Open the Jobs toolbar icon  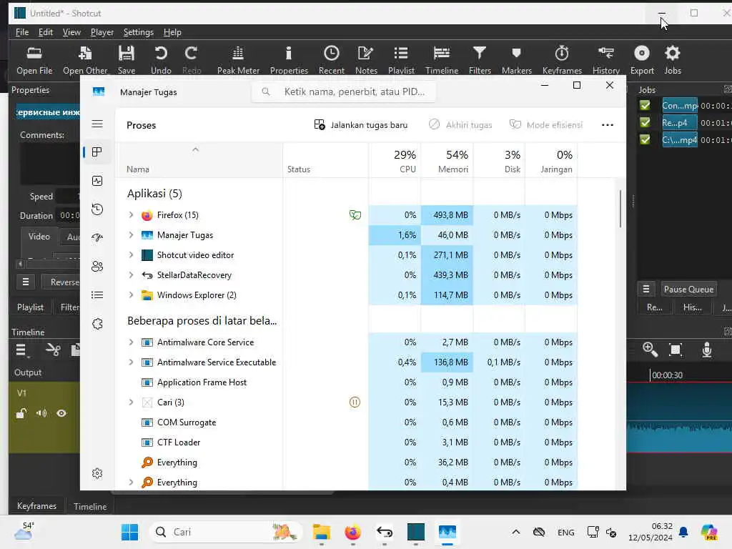point(673,61)
